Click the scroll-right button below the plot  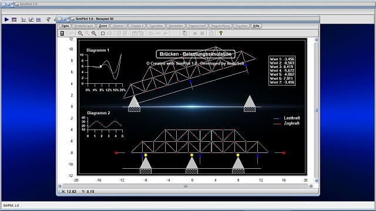311,186
